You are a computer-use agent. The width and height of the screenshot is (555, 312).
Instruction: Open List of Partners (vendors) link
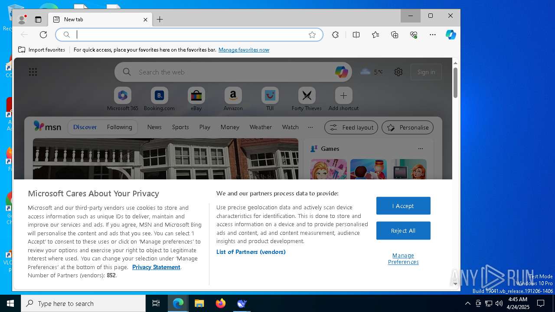pos(251,252)
